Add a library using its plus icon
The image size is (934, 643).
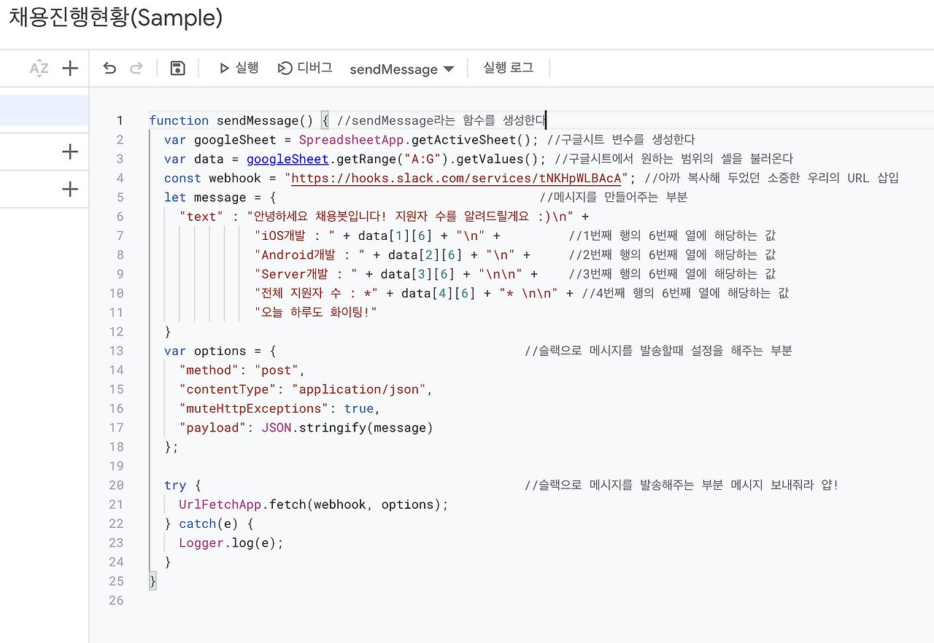point(69,152)
